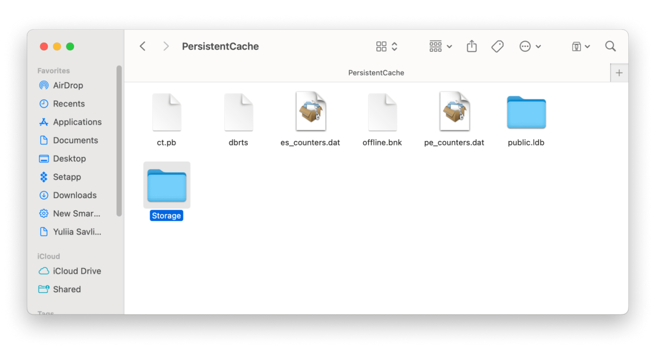Go back with the left chevron
This screenshot has width=653, height=354.
coord(143,46)
